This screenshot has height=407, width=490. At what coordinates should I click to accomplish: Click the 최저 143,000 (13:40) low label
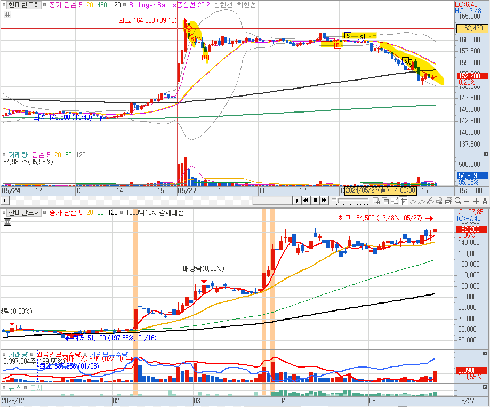[63, 117]
